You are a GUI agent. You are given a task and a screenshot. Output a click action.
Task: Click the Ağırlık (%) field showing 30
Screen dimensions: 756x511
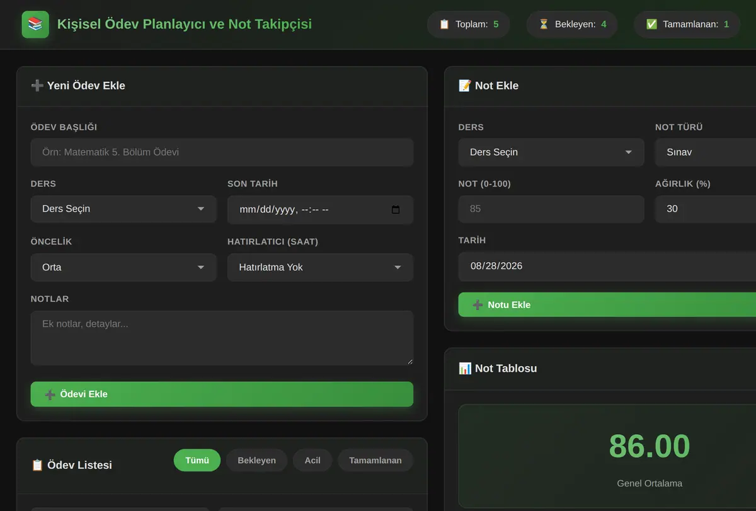pos(706,209)
